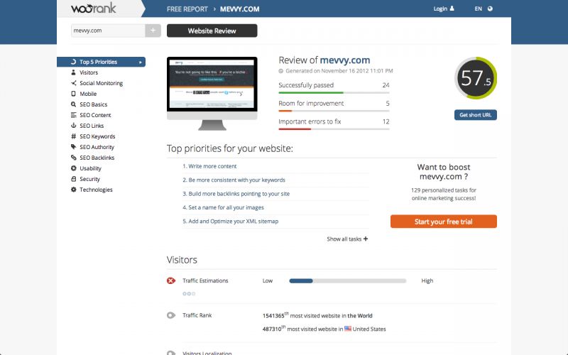
Task: Click the WooRank logo
Action: click(94, 8)
